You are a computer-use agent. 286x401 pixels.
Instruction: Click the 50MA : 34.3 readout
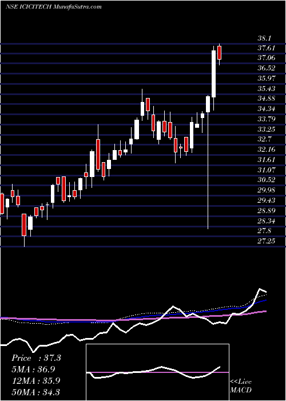(35, 392)
